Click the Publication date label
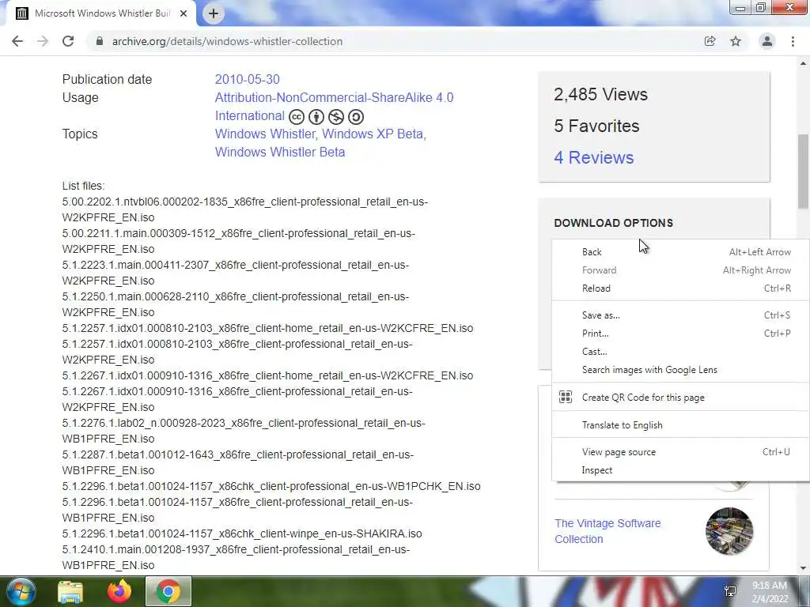The image size is (810, 607). (x=107, y=80)
